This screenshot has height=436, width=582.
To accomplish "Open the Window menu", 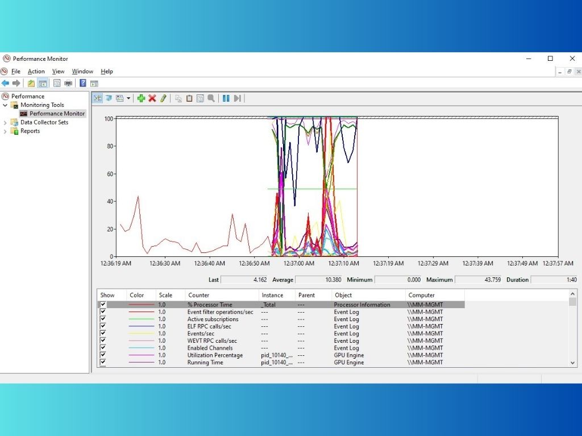I will [82, 71].
